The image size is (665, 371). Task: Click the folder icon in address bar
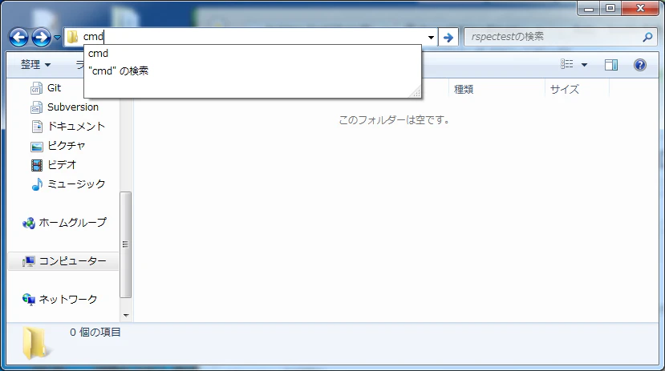pos(72,37)
